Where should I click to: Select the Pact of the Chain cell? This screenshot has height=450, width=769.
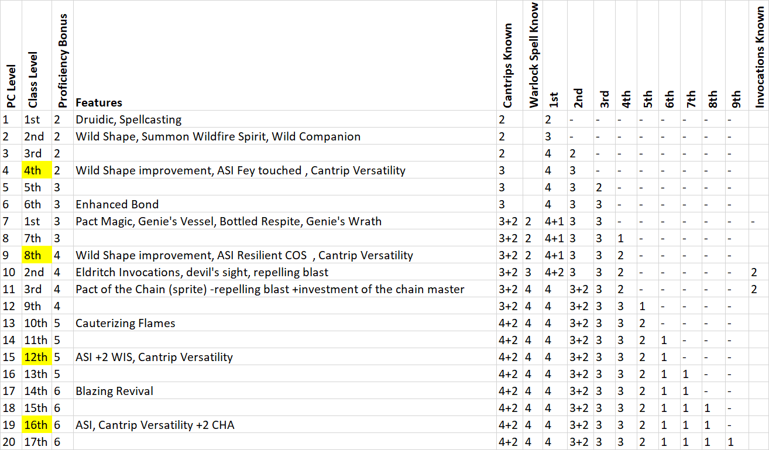(270, 289)
